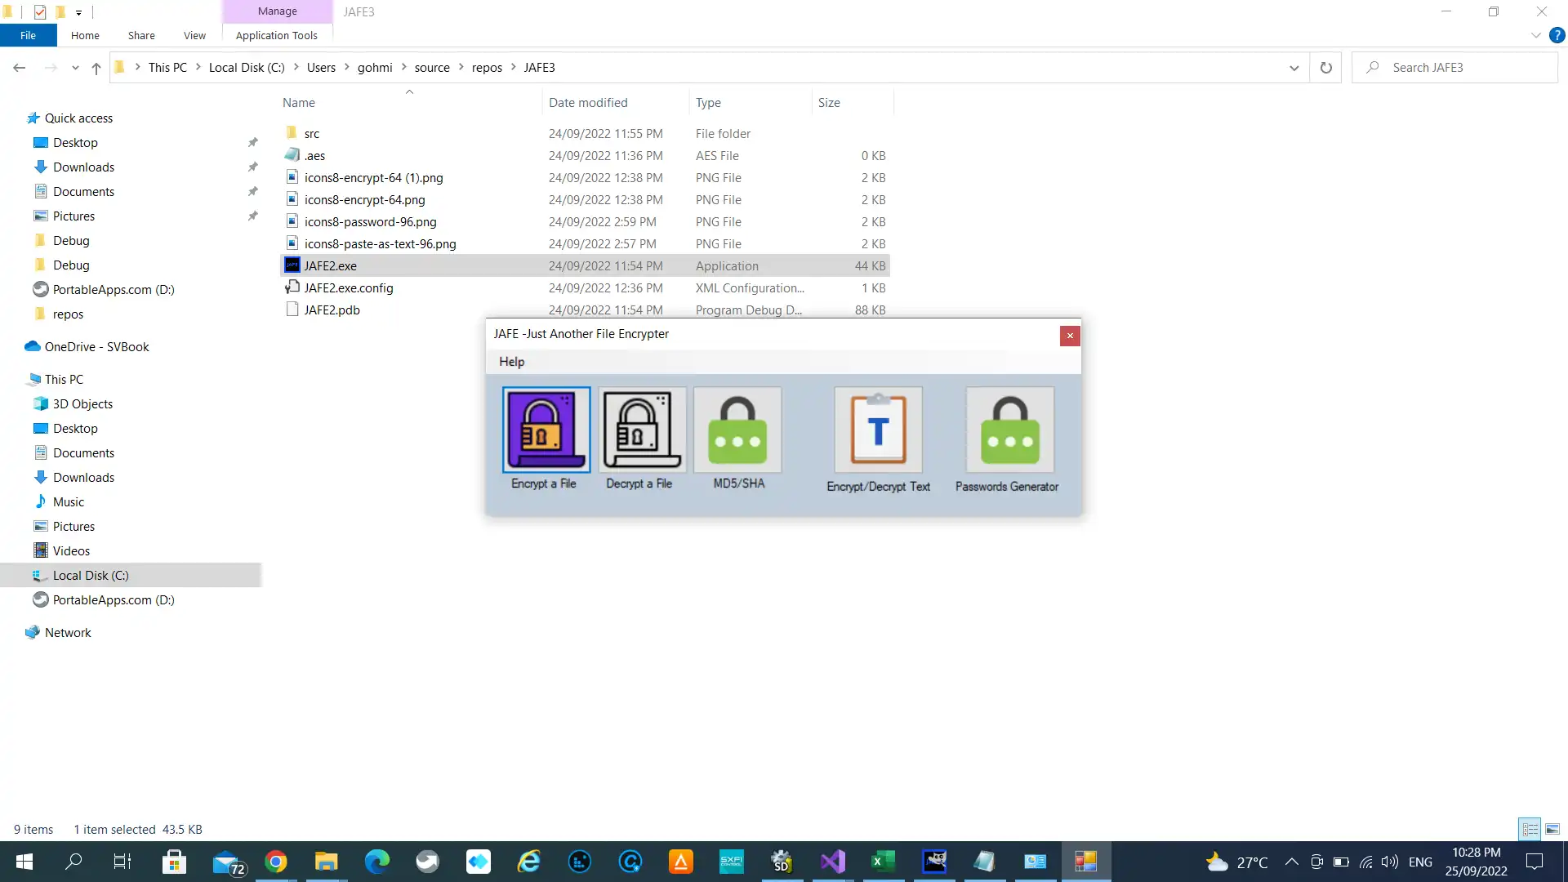Toggle the pinned Downloads shortcut

pyautogui.click(x=252, y=167)
